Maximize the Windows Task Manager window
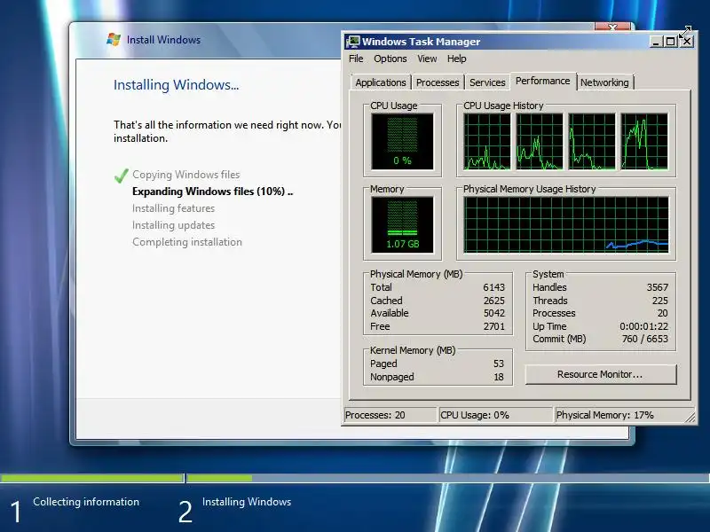This screenshot has width=710, height=532. pos(671,42)
